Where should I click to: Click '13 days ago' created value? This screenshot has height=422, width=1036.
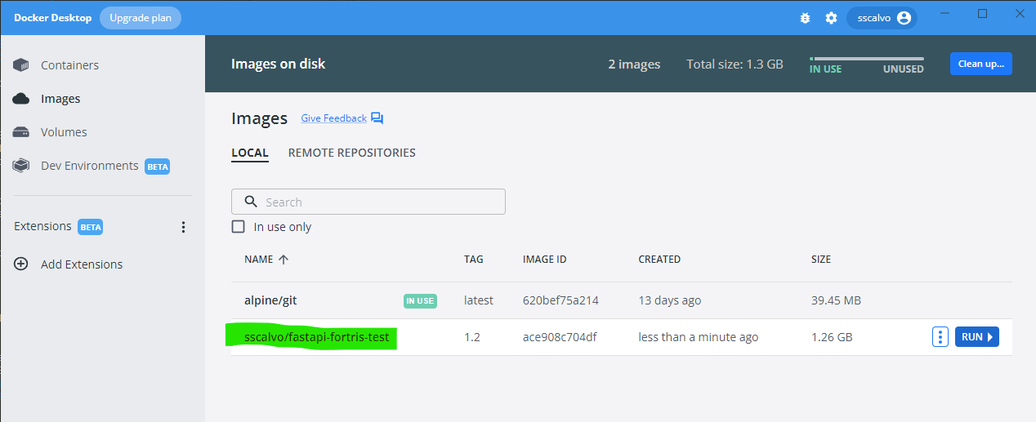click(670, 300)
